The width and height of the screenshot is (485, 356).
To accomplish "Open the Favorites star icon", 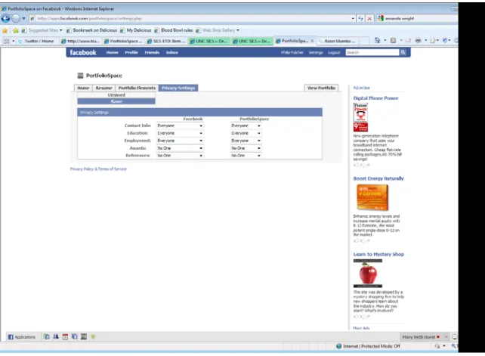I will [x=5, y=30].
